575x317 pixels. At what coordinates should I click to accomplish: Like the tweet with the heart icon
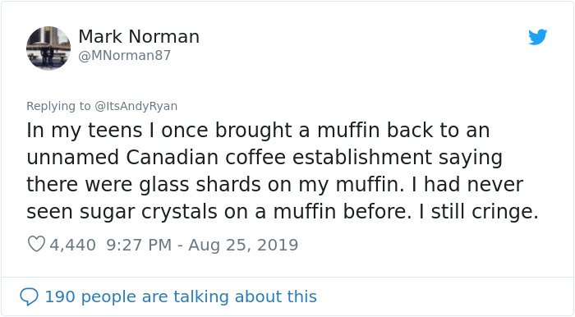point(36,244)
